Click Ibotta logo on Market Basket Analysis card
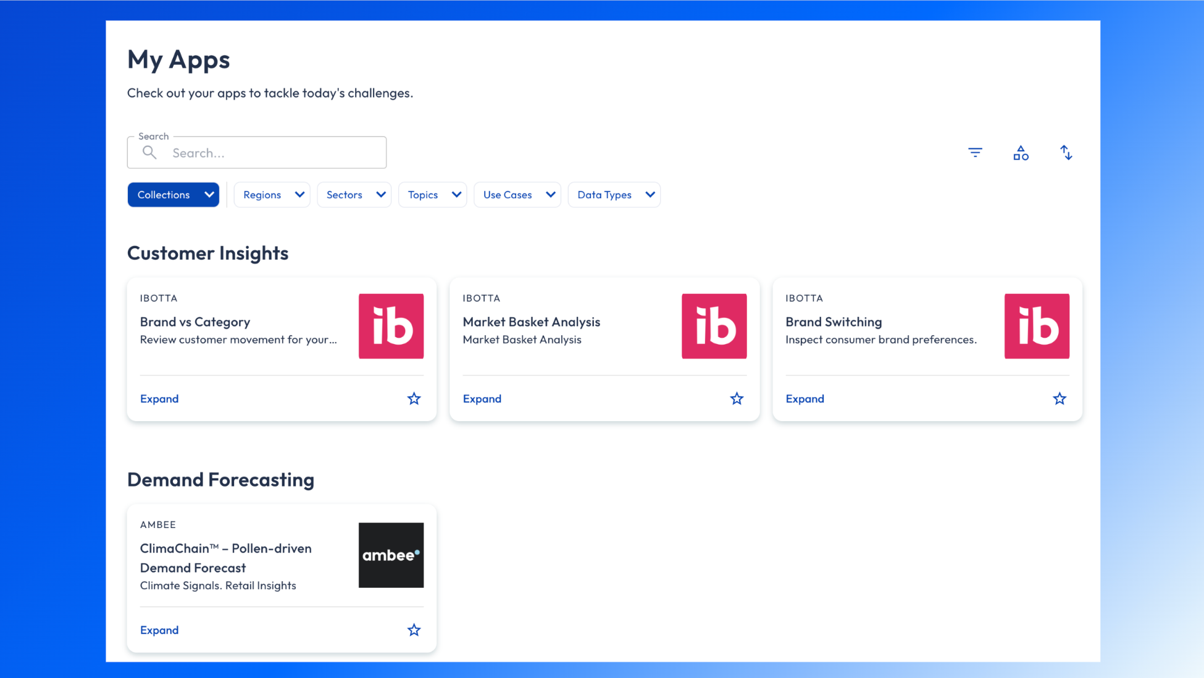Viewport: 1204px width, 678px height. pyautogui.click(x=714, y=326)
